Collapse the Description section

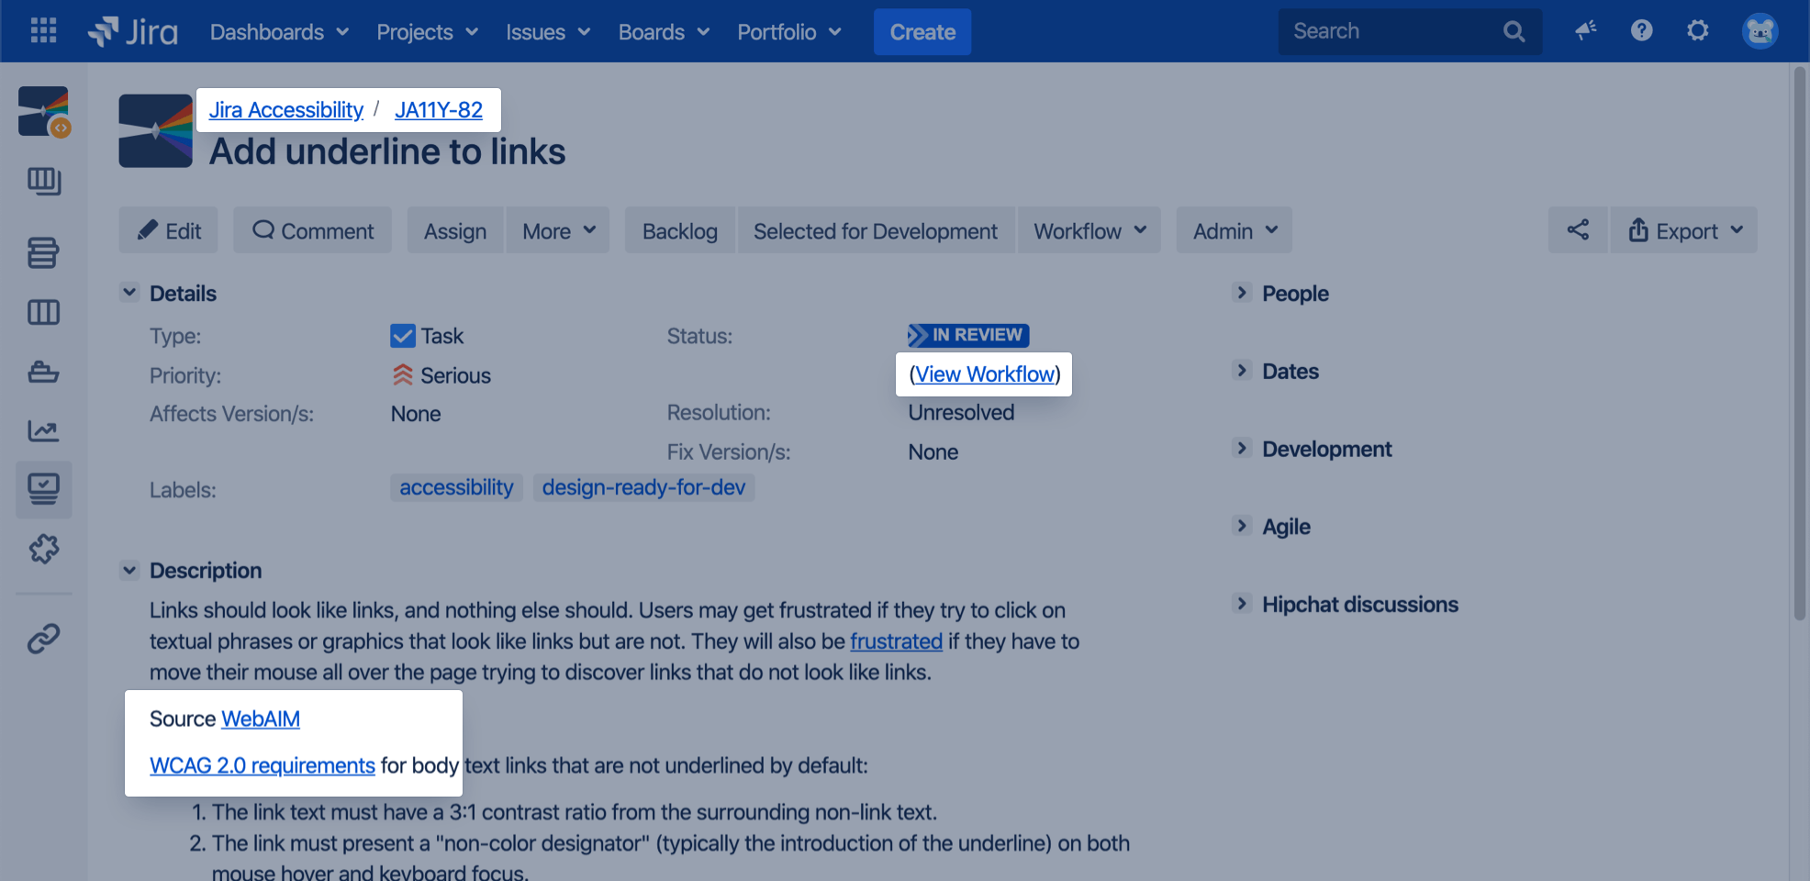(129, 570)
